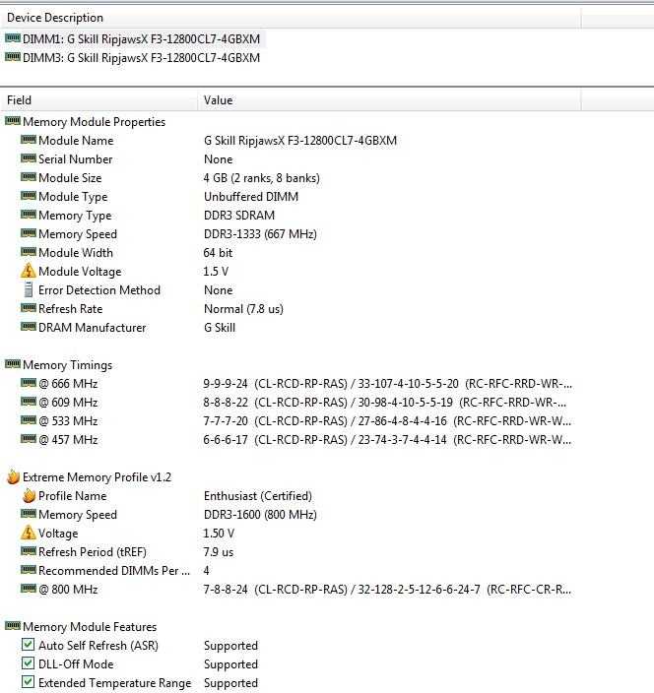
Task: Click the @ 609 MHz row icon
Action: (29, 402)
